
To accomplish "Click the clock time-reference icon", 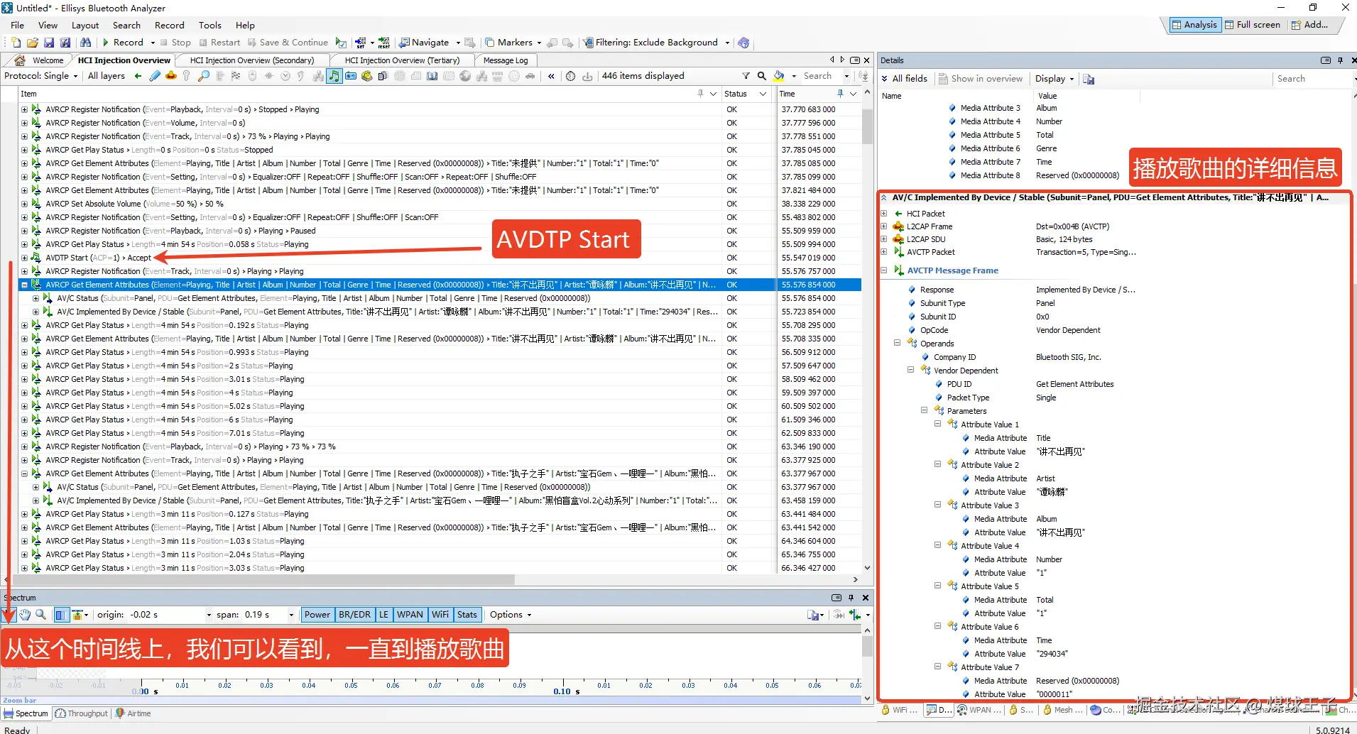I will 570,76.
